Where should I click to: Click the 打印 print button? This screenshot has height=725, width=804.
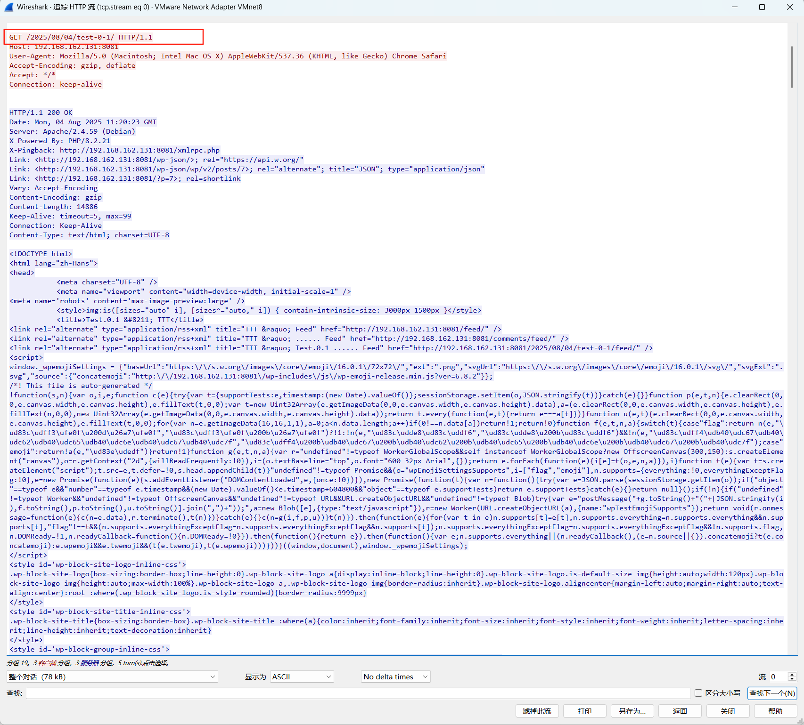[584, 711]
